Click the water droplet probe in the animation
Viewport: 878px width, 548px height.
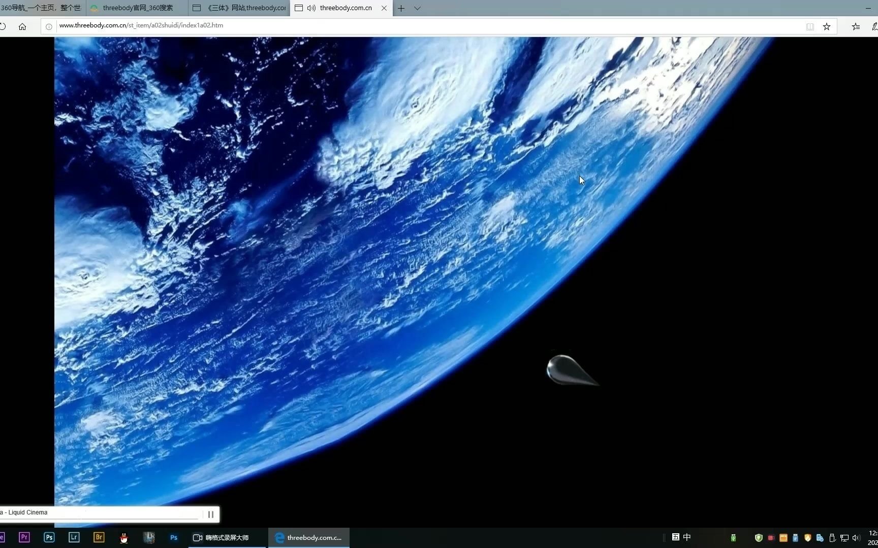[572, 370]
